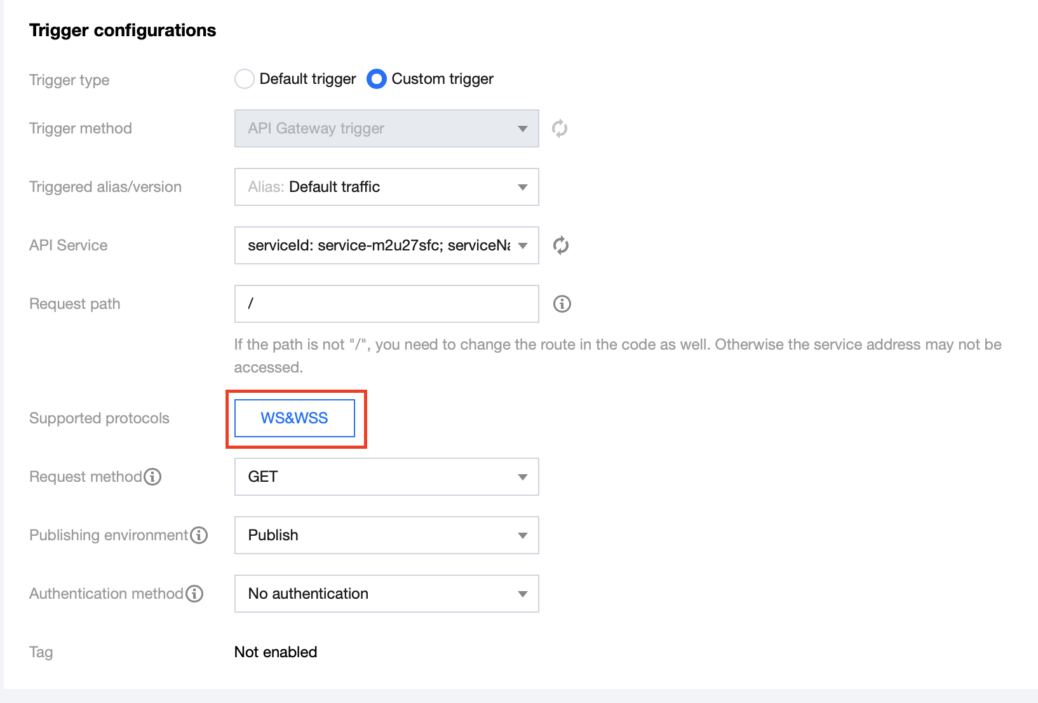Expand the Publish environment dropdown

(386, 535)
